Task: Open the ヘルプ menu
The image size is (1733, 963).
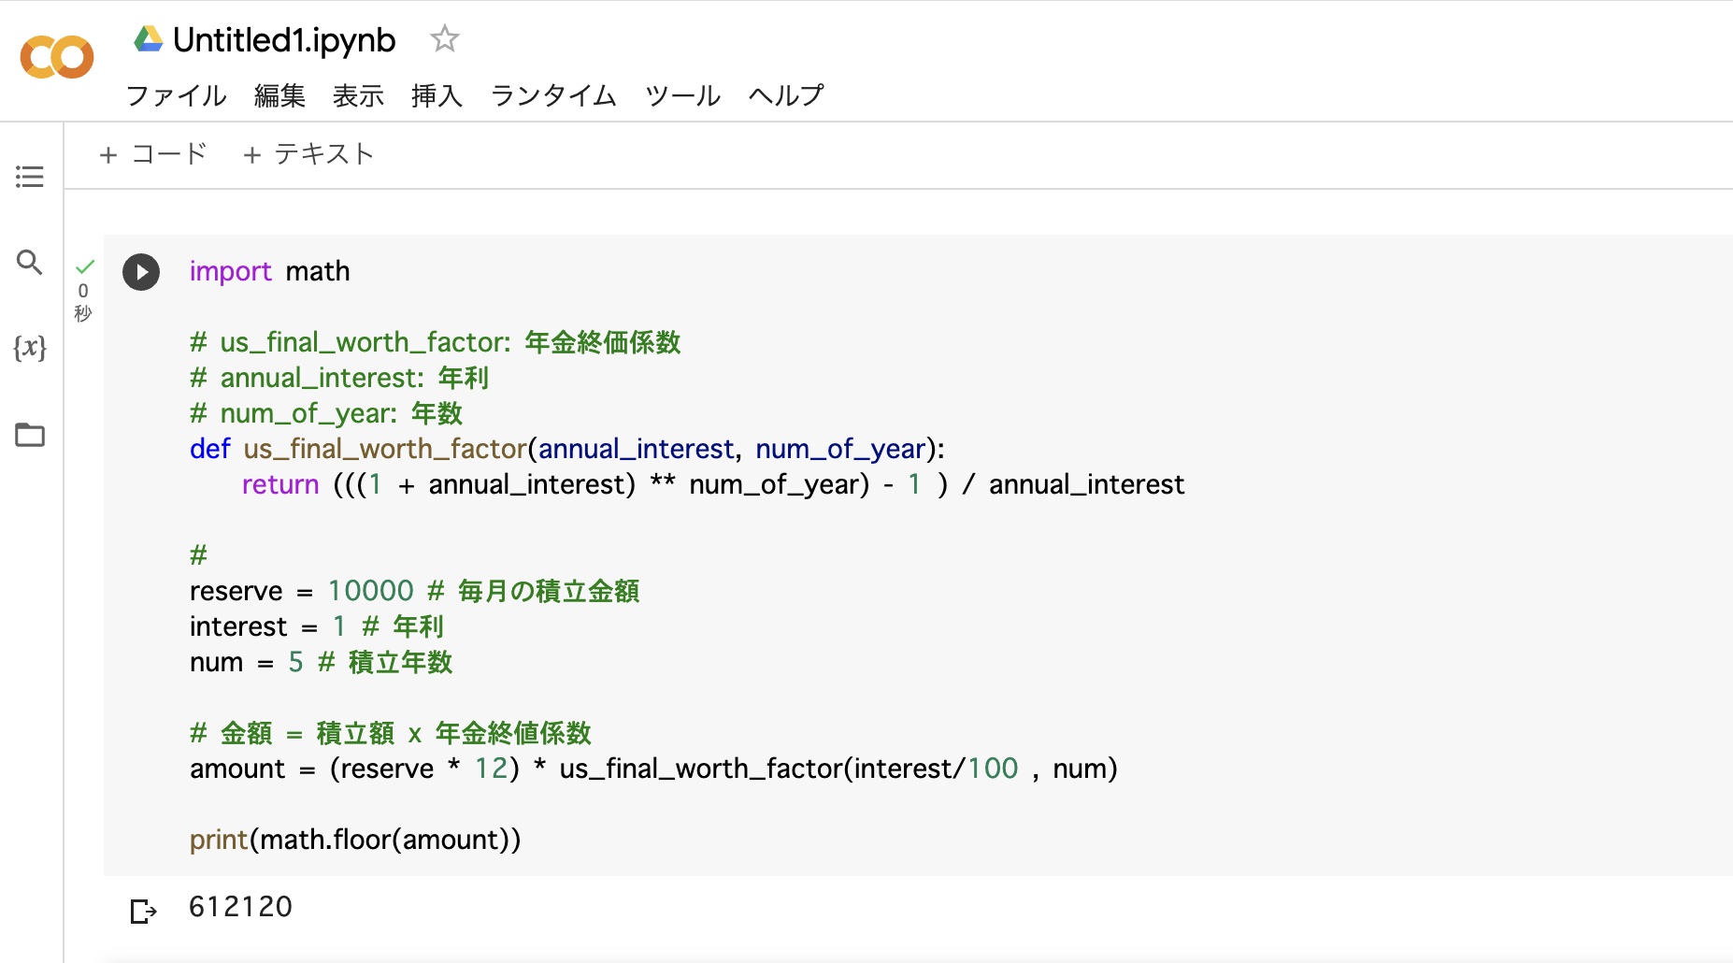Action: click(785, 95)
